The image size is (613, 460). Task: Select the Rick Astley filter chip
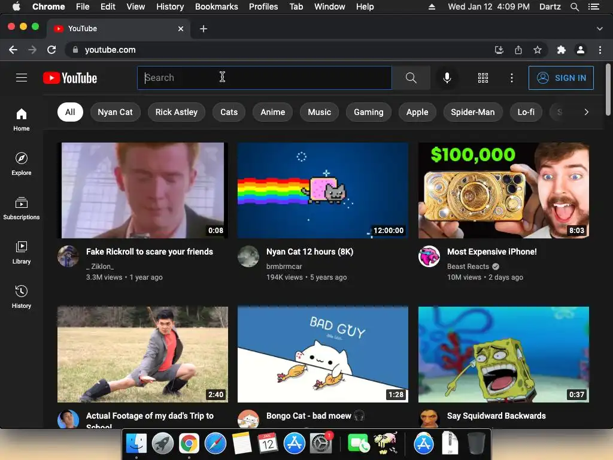177,112
